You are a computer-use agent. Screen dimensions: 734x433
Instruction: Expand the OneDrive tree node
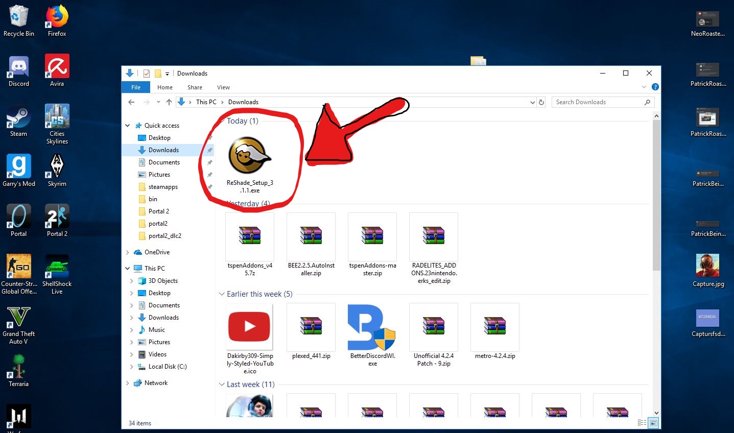[128, 252]
